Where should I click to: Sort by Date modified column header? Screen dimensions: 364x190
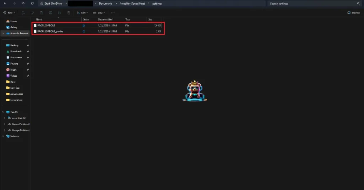[x=105, y=19]
